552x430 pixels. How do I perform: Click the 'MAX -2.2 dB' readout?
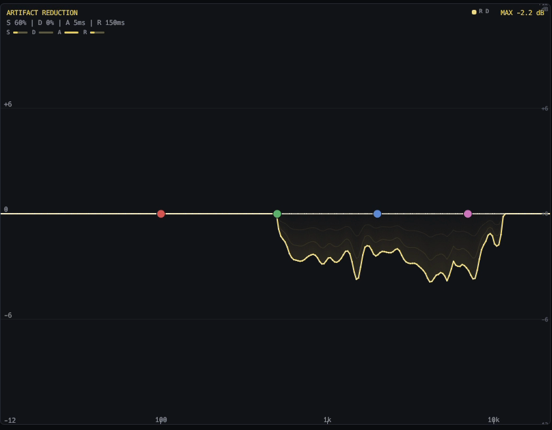pos(522,12)
